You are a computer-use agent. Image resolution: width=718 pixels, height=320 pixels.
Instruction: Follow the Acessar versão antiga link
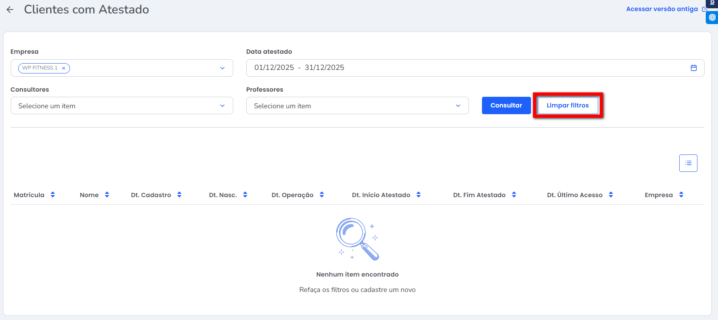pyautogui.click(x=662, y=9)
